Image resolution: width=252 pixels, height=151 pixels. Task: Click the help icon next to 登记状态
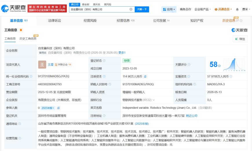[x=104, y=61]
